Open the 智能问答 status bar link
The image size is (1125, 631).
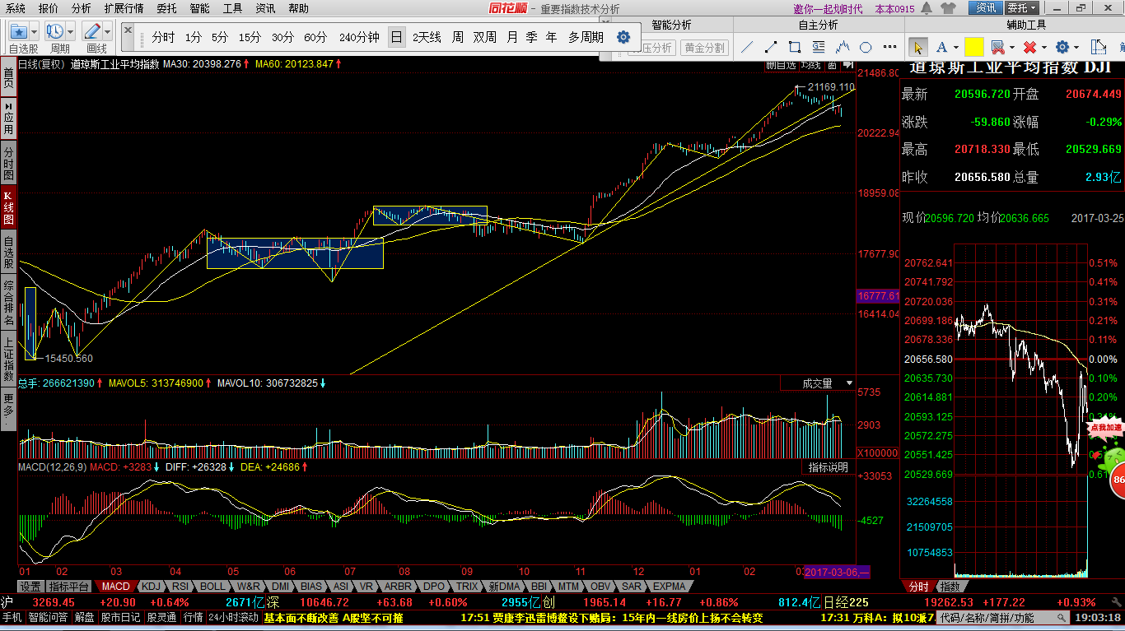pyautogui.click(x=49, y=617)
